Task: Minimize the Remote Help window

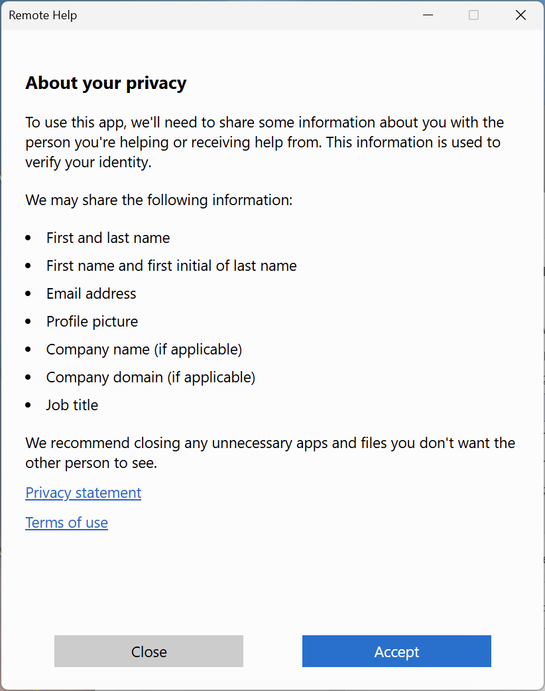Action: coord(428,15)
